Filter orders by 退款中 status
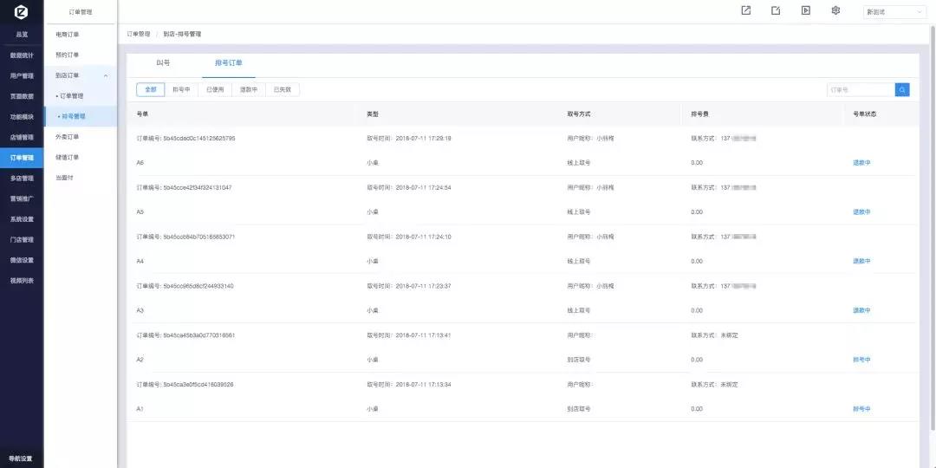The width and height of the screenshot is (936, 468). [x=249, y=89]
